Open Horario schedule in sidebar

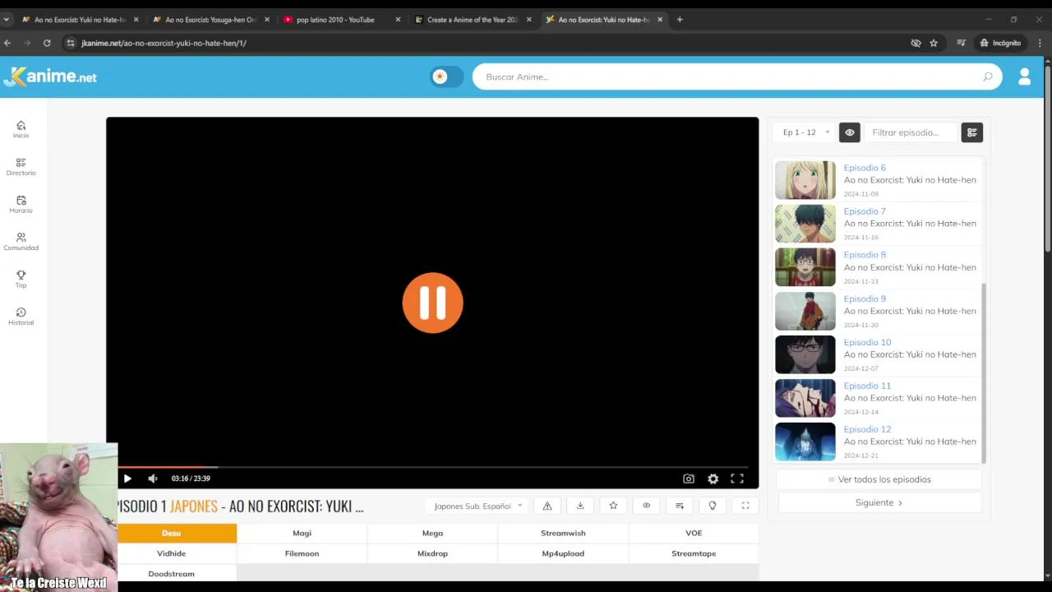pos(21,205)
